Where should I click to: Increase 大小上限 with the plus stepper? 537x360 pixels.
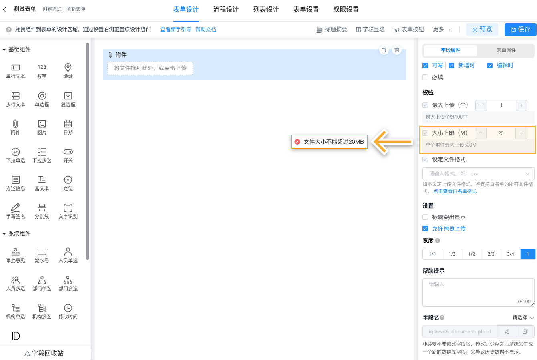[521, 133]
